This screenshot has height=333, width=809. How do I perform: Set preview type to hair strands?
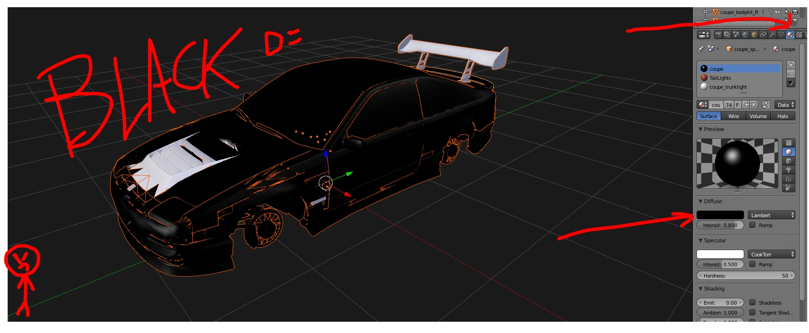tap(789, 179)
